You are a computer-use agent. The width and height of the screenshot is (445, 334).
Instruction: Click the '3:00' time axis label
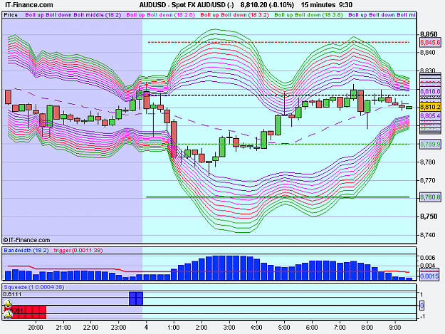[229, 328]
